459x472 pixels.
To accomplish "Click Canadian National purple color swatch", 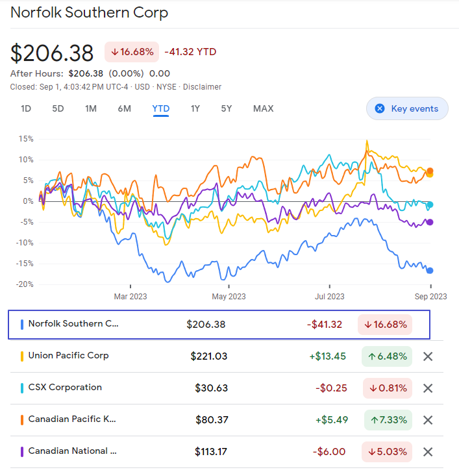I will point(22,452).
